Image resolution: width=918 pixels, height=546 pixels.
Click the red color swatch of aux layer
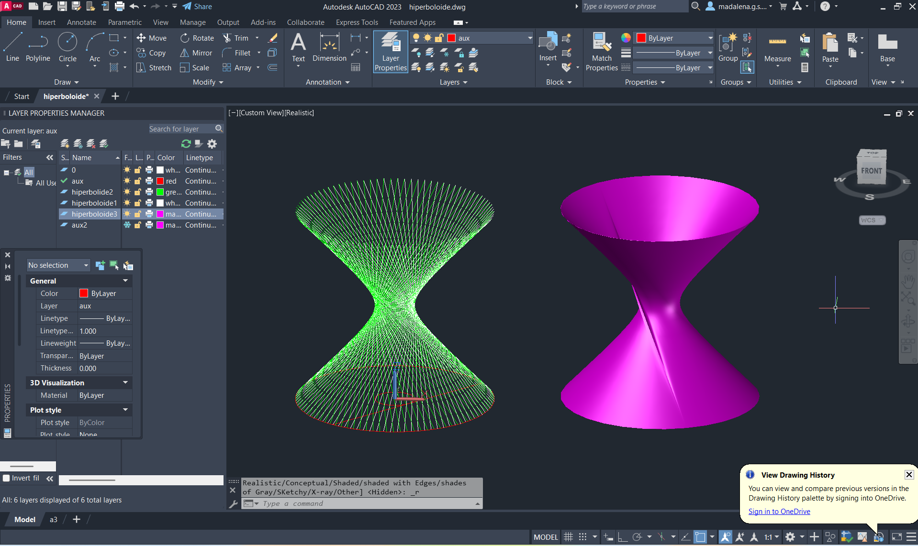click(x=160, y=181)
